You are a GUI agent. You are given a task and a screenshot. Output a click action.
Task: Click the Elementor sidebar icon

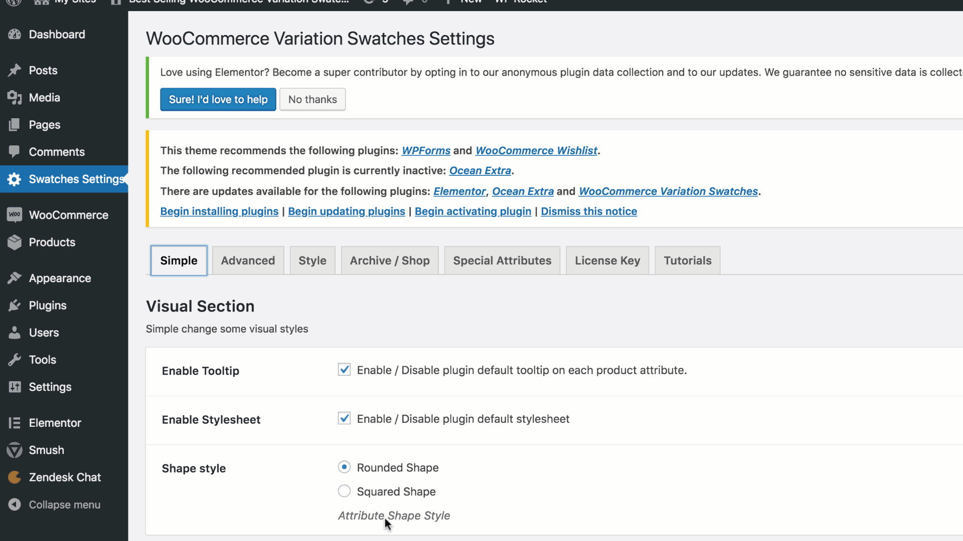(15, 423)
